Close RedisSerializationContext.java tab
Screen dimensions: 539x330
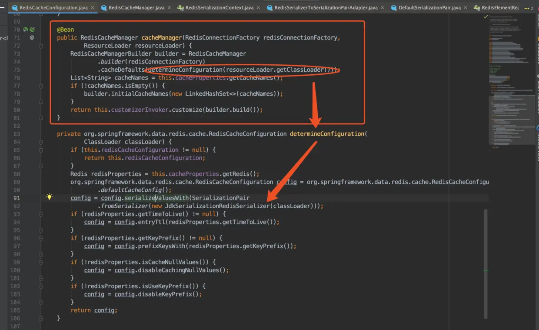(x=258, y=8)
